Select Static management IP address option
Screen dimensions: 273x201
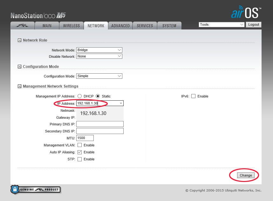click(x=98, y=96)
